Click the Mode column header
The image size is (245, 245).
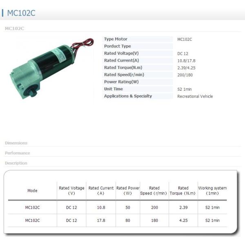[32, 191]
